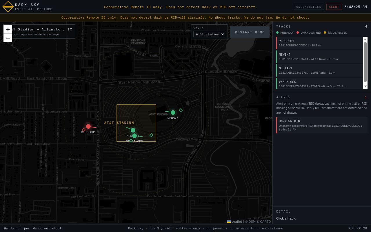
Task: Open track NEWS-4 in the Tracks list
Action: pos(319,57)
